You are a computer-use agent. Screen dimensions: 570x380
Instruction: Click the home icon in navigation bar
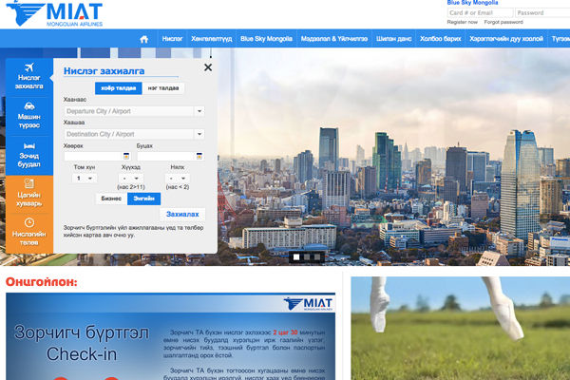pyautogui.click(x=144, y=39)
